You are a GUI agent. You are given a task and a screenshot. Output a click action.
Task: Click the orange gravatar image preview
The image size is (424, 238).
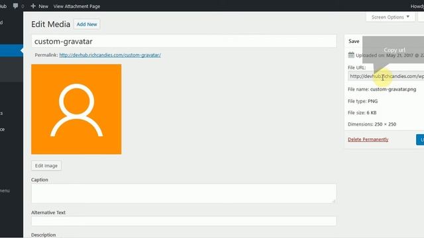click(x=76, y=109)
